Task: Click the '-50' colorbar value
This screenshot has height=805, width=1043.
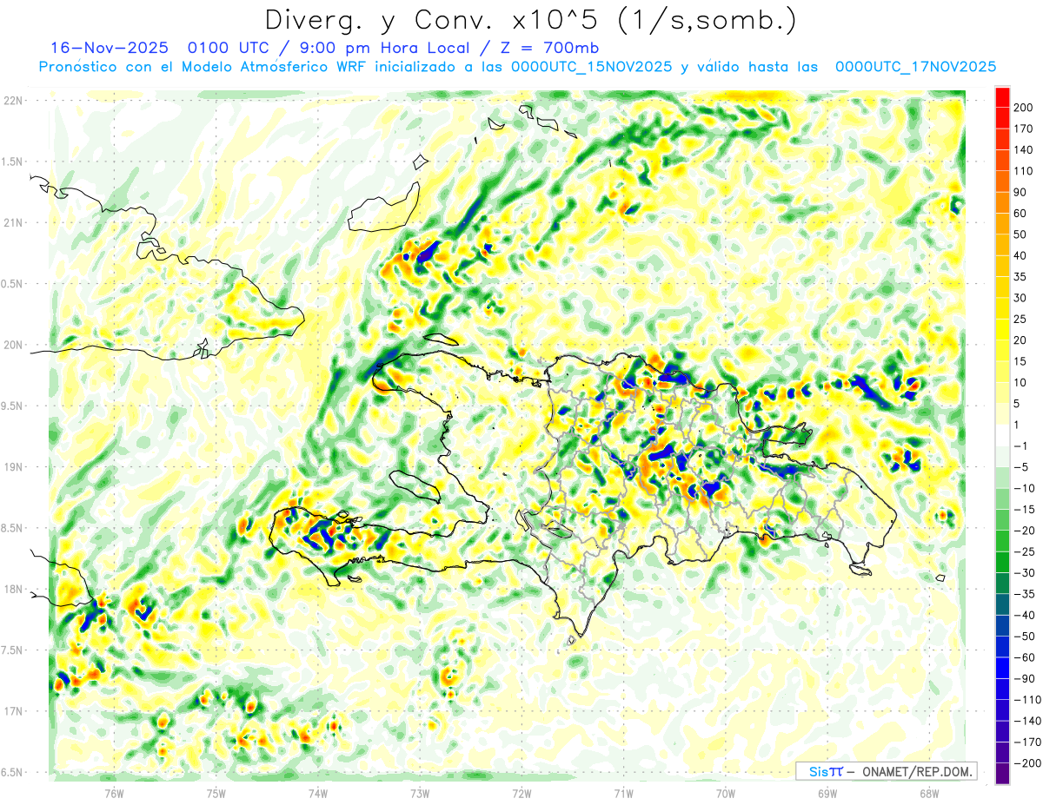Action: [x=1024, y=637]
